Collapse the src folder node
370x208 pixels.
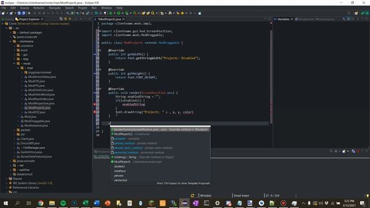click(x=6, y=28)
